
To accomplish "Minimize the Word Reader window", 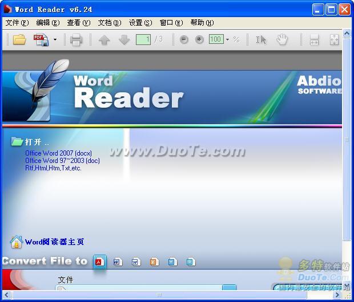I will tap(318, 10).
